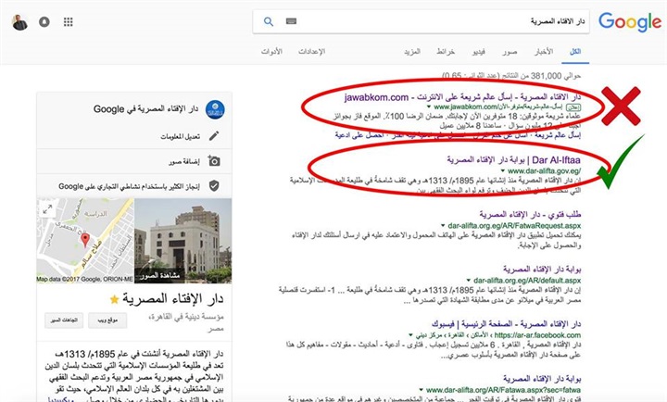Open the building photo thumbnail

tap(182, 240)
